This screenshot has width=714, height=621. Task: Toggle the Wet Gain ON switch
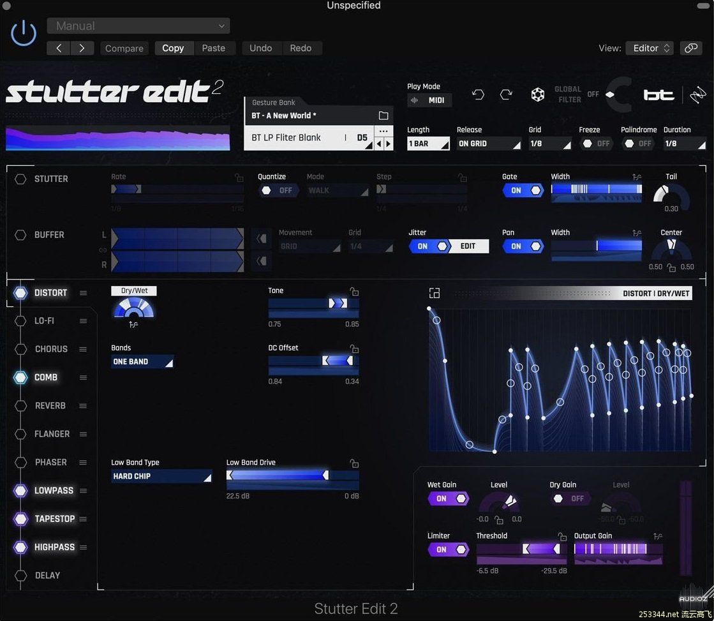click(x=448, y=499)
